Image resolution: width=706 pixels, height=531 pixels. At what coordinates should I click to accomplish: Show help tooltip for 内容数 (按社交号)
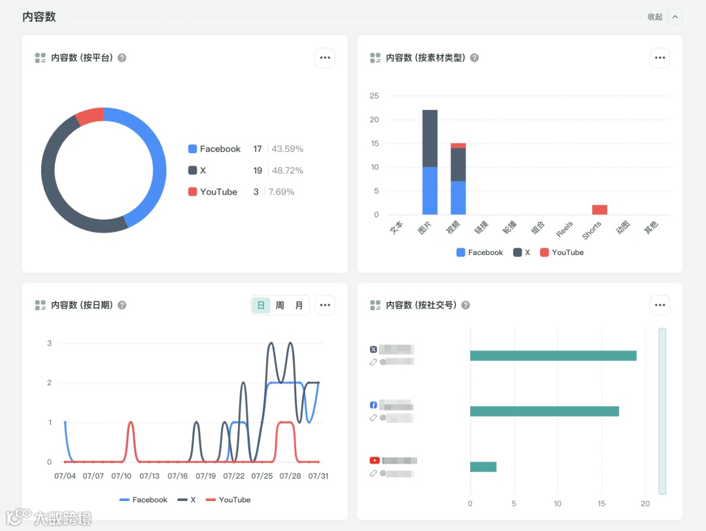click(466, 305)
